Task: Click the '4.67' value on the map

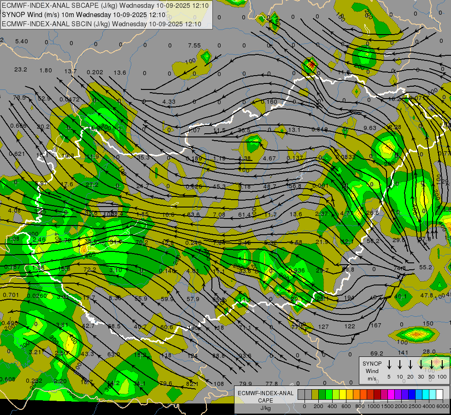Action: point(269,159)
